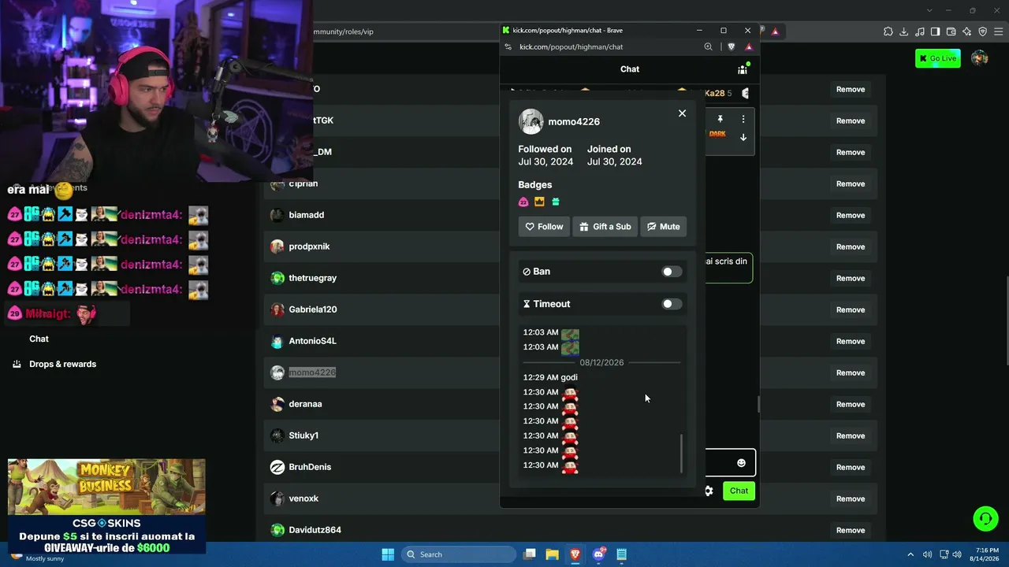This screenshot has height=567, width=1009.
Task: Remove Gabriela120 from VIP list
Action: tap(851, 309)
